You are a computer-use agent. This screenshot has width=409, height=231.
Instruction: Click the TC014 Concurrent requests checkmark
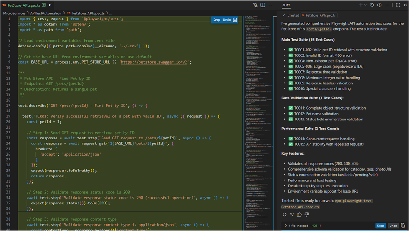pyautogui.click(x=291, y=139)
